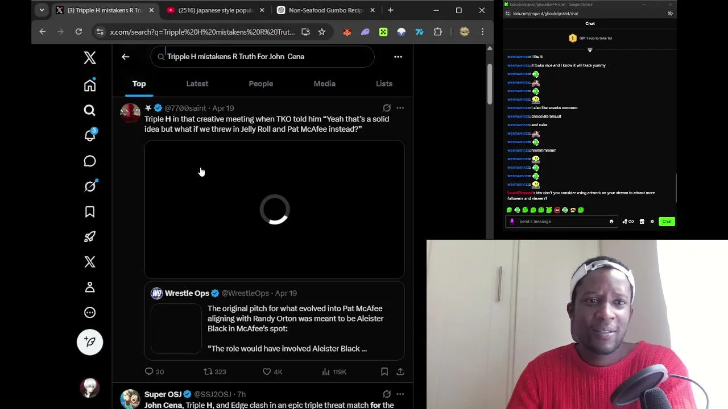Viewport: 728px width, 409px height.
Task: Open the Super OSJ profile name
Action: click(x=163, y=394)
